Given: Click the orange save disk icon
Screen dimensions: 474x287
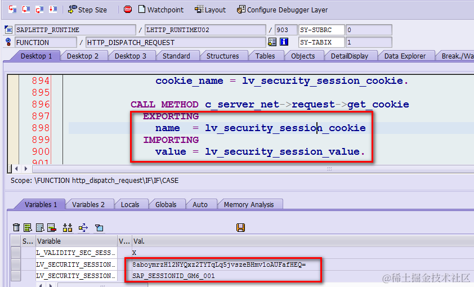Looking at the screenshot, I should coord(240,227).
